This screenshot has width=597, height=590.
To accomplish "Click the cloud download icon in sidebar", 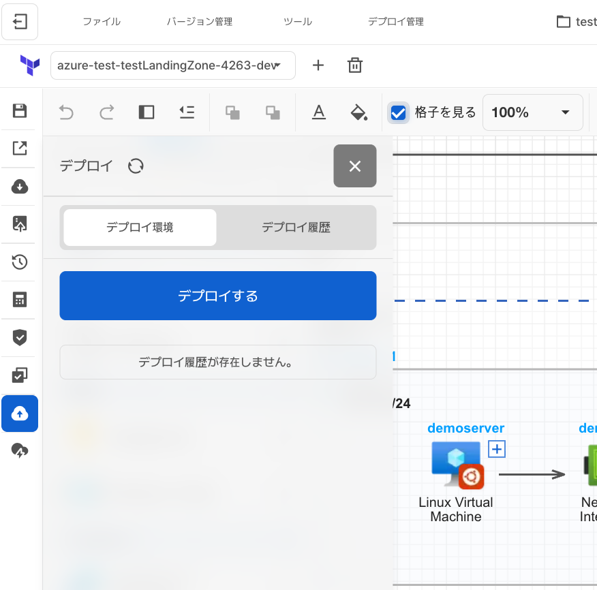I will 20,187.
